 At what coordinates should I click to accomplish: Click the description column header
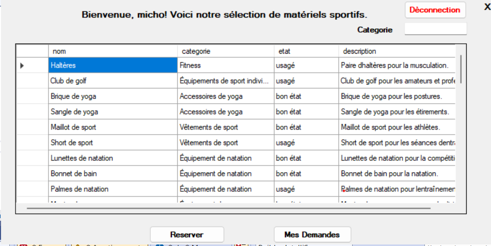tap(397, 51)
